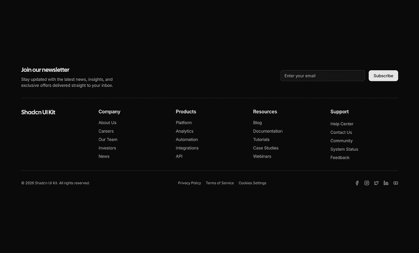
Task: Open the Integrations product link
Action: tap(187, 148)
